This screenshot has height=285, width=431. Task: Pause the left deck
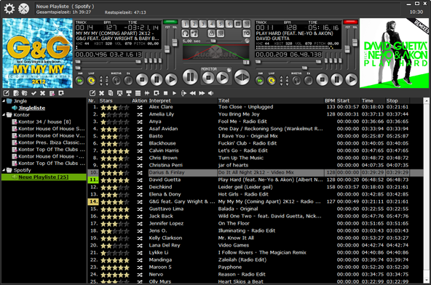[157, 80]
